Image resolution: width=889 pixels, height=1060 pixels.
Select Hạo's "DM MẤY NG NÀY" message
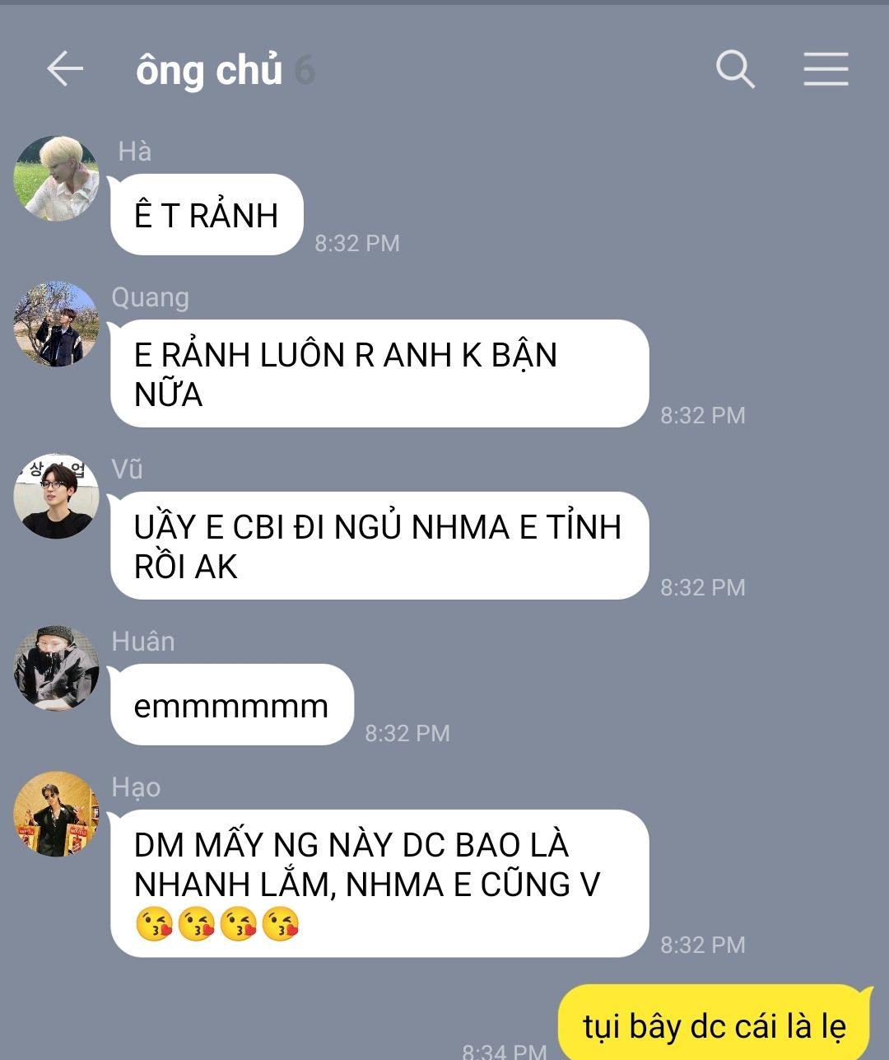379,884
